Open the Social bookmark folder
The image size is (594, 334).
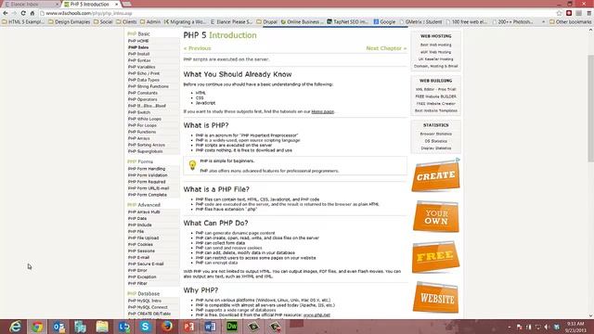pos(103,22)
